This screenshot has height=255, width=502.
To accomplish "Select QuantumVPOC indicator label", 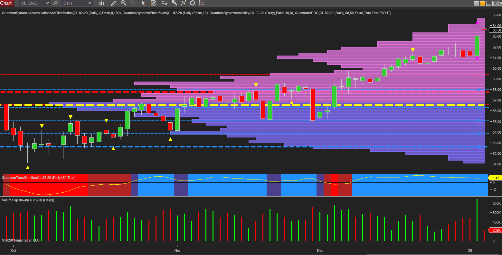I will tap(343, 13).
